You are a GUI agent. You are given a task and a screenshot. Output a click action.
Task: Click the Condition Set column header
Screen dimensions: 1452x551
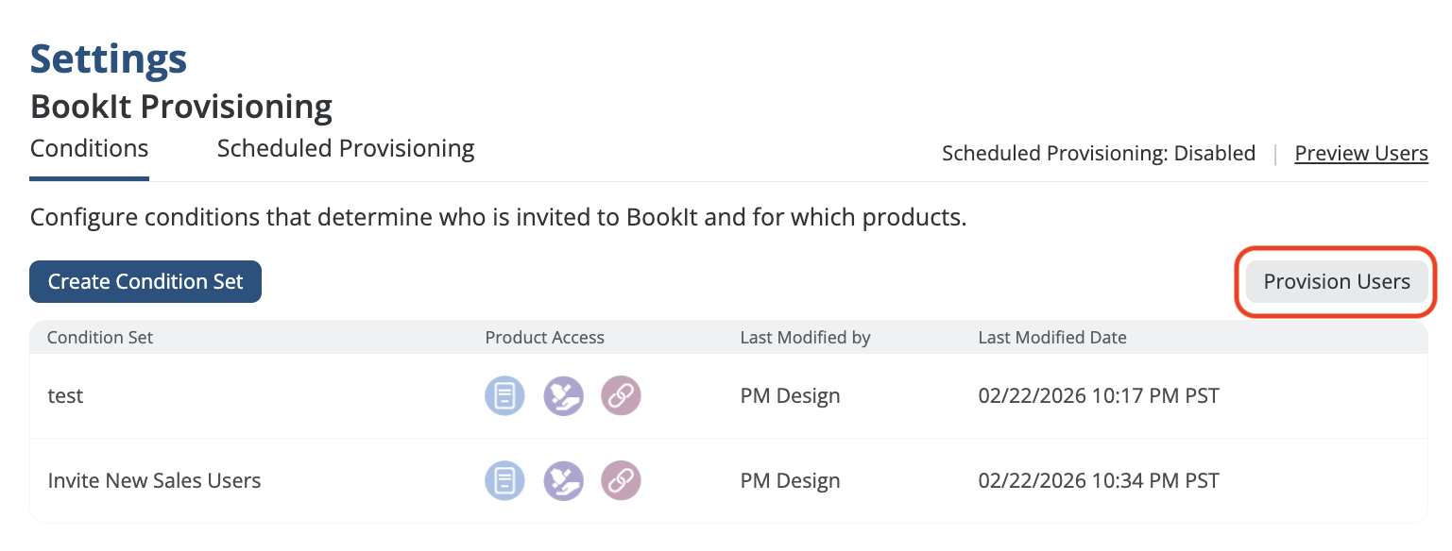[100, 337]
